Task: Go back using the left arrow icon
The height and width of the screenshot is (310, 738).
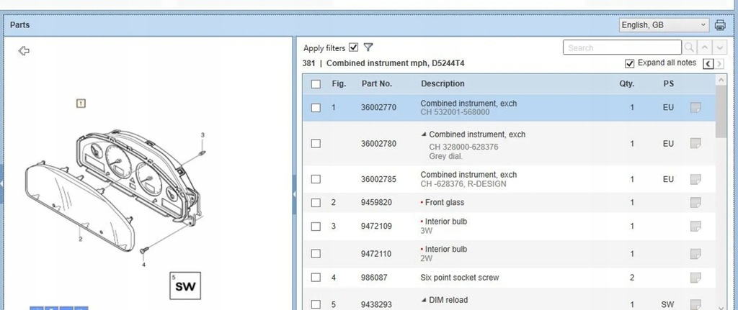Action: [x=24, y=51]
